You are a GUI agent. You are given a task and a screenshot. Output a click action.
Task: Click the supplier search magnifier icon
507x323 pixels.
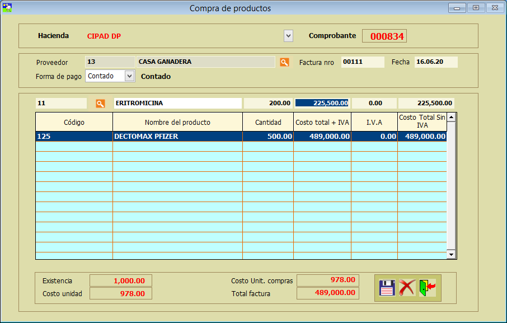[284, 62]
